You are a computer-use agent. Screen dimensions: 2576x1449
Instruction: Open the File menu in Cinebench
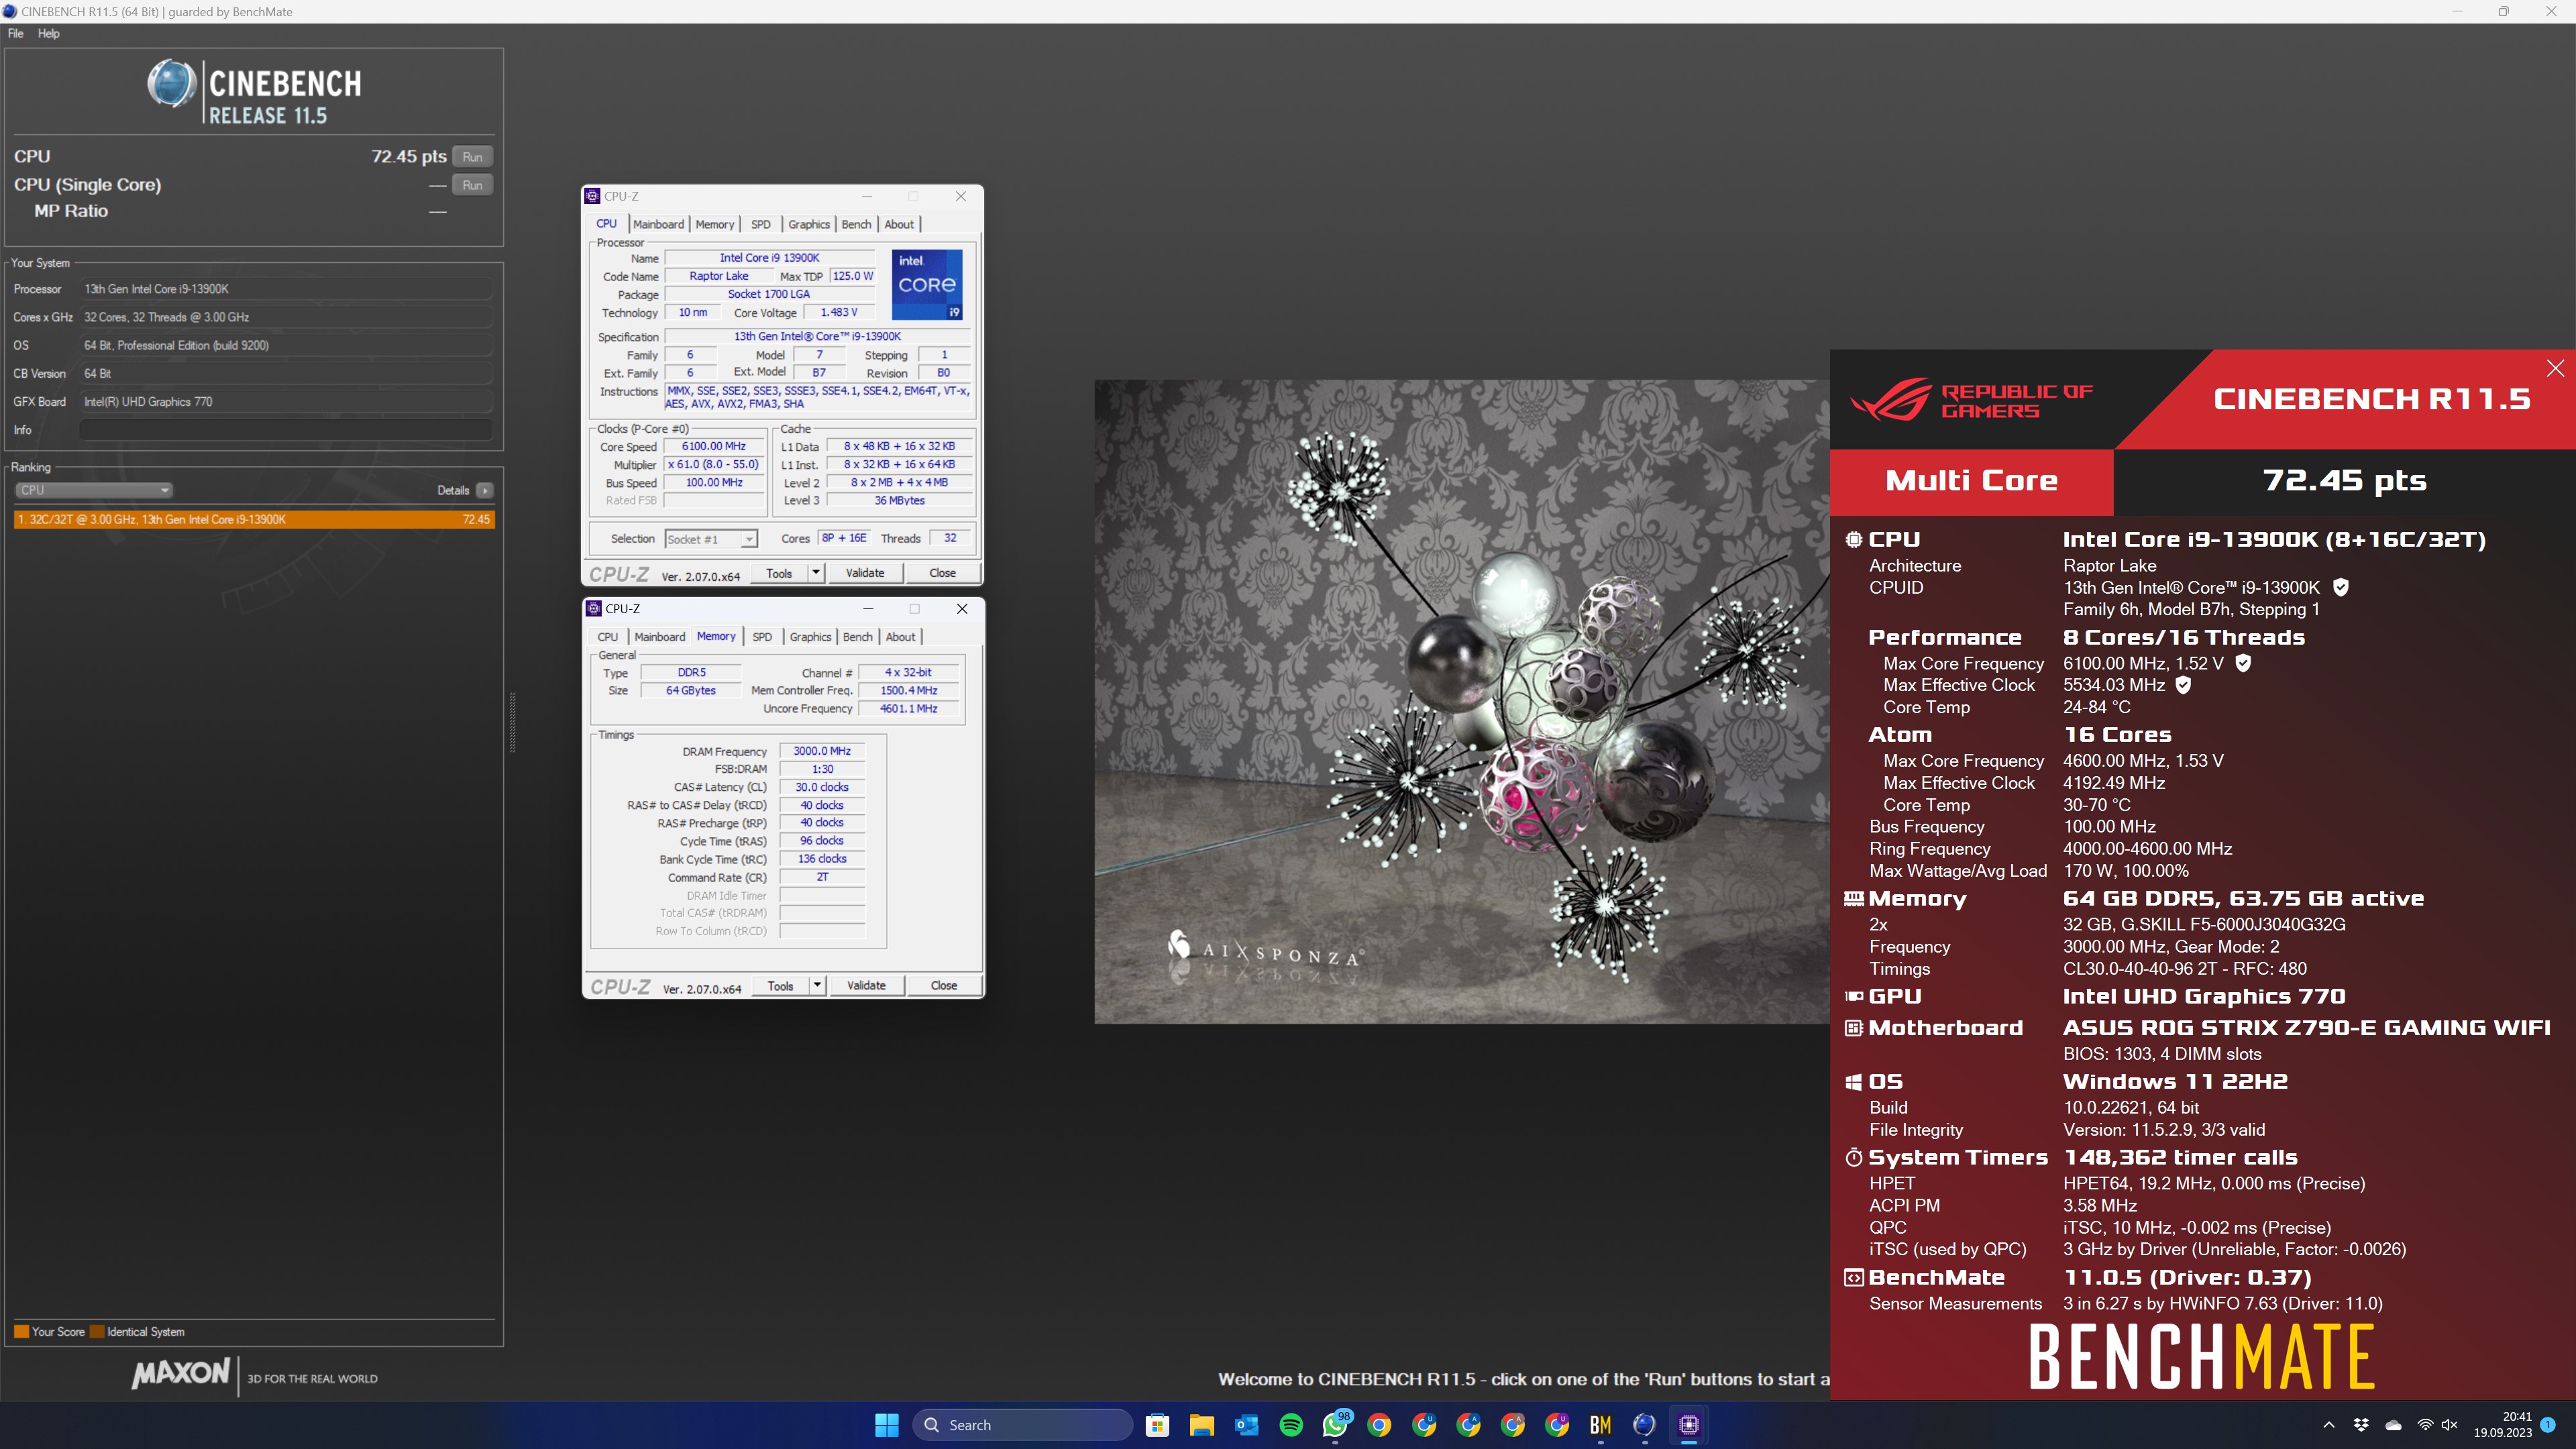16,33
